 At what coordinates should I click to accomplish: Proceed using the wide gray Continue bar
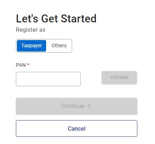(76, 106)
